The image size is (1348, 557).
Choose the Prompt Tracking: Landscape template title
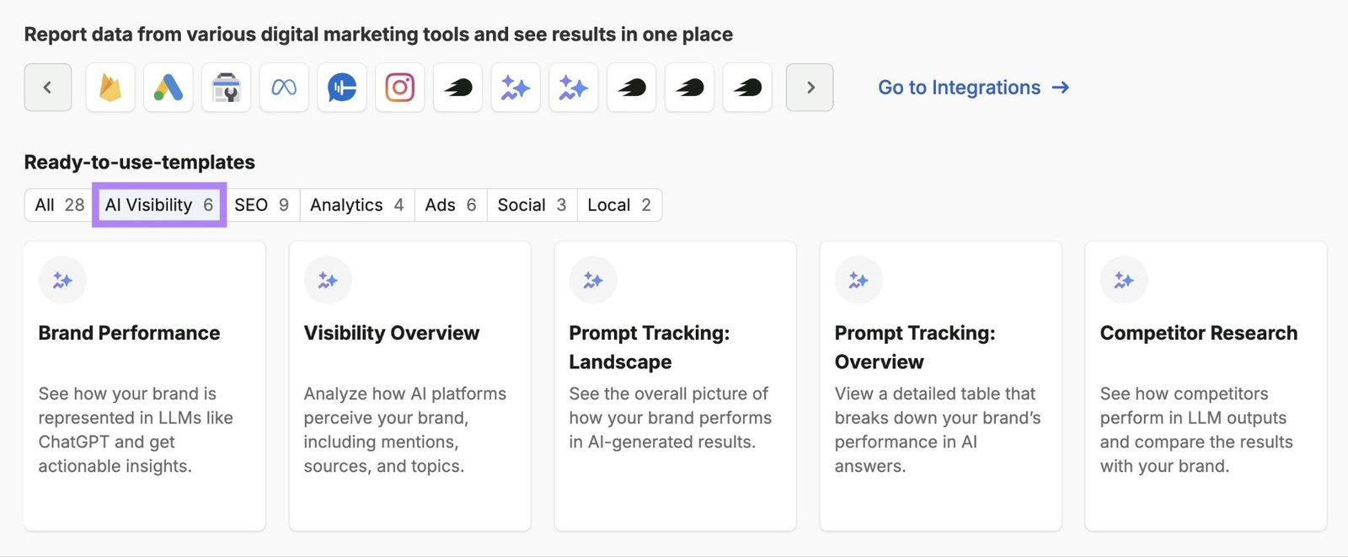pyautogui.click(x=650, y=347)
